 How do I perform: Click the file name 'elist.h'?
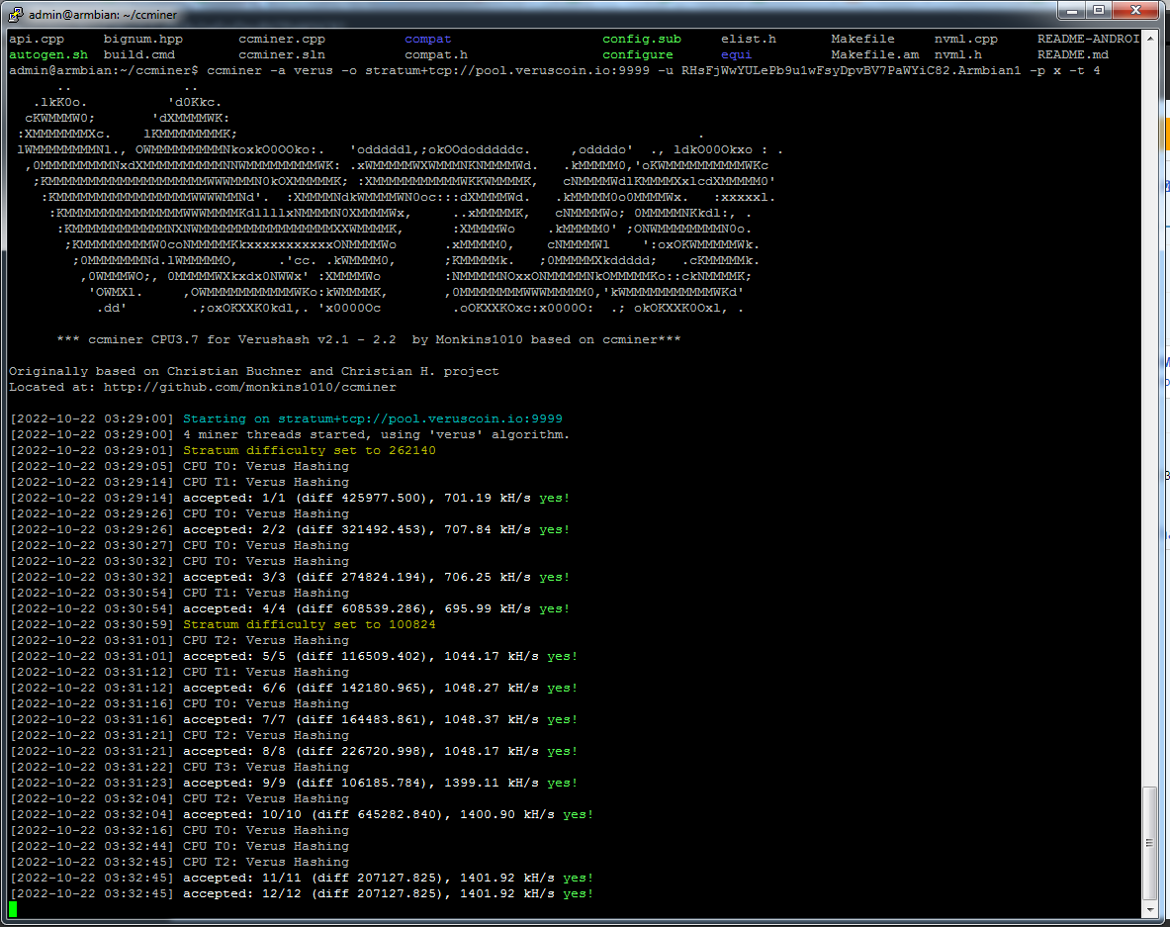click(x=749, y=39)
